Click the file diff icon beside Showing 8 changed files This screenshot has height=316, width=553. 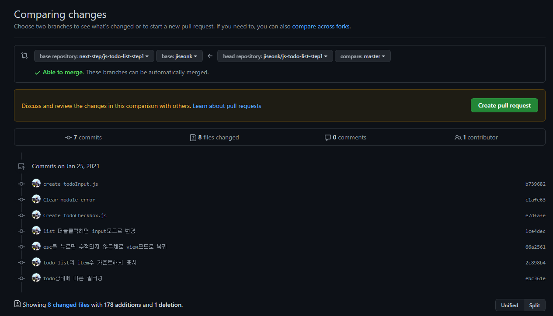click(x=17, y=304)
